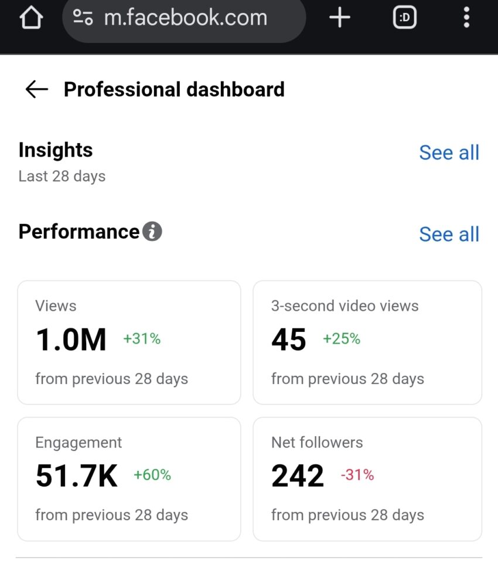The height and width of the screenshot is (577, 498).
Task: Tap the green +60% Engagement change
Action: [152, 475]
